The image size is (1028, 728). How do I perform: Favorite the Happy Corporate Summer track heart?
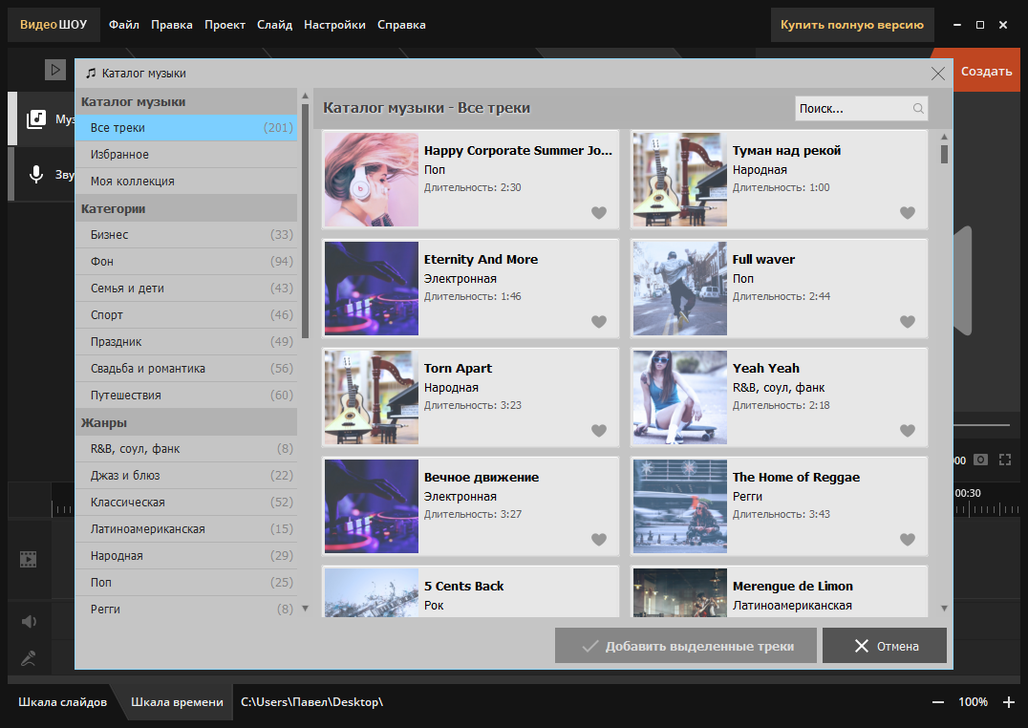pyautogui.click(x=599, y=212)
